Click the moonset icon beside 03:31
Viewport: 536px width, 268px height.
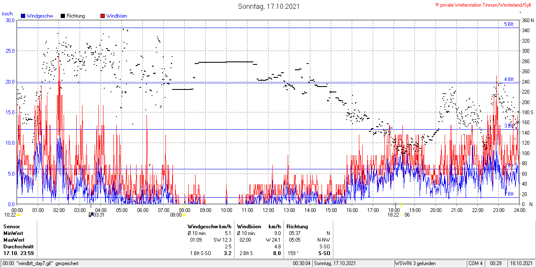coord(91,215)
